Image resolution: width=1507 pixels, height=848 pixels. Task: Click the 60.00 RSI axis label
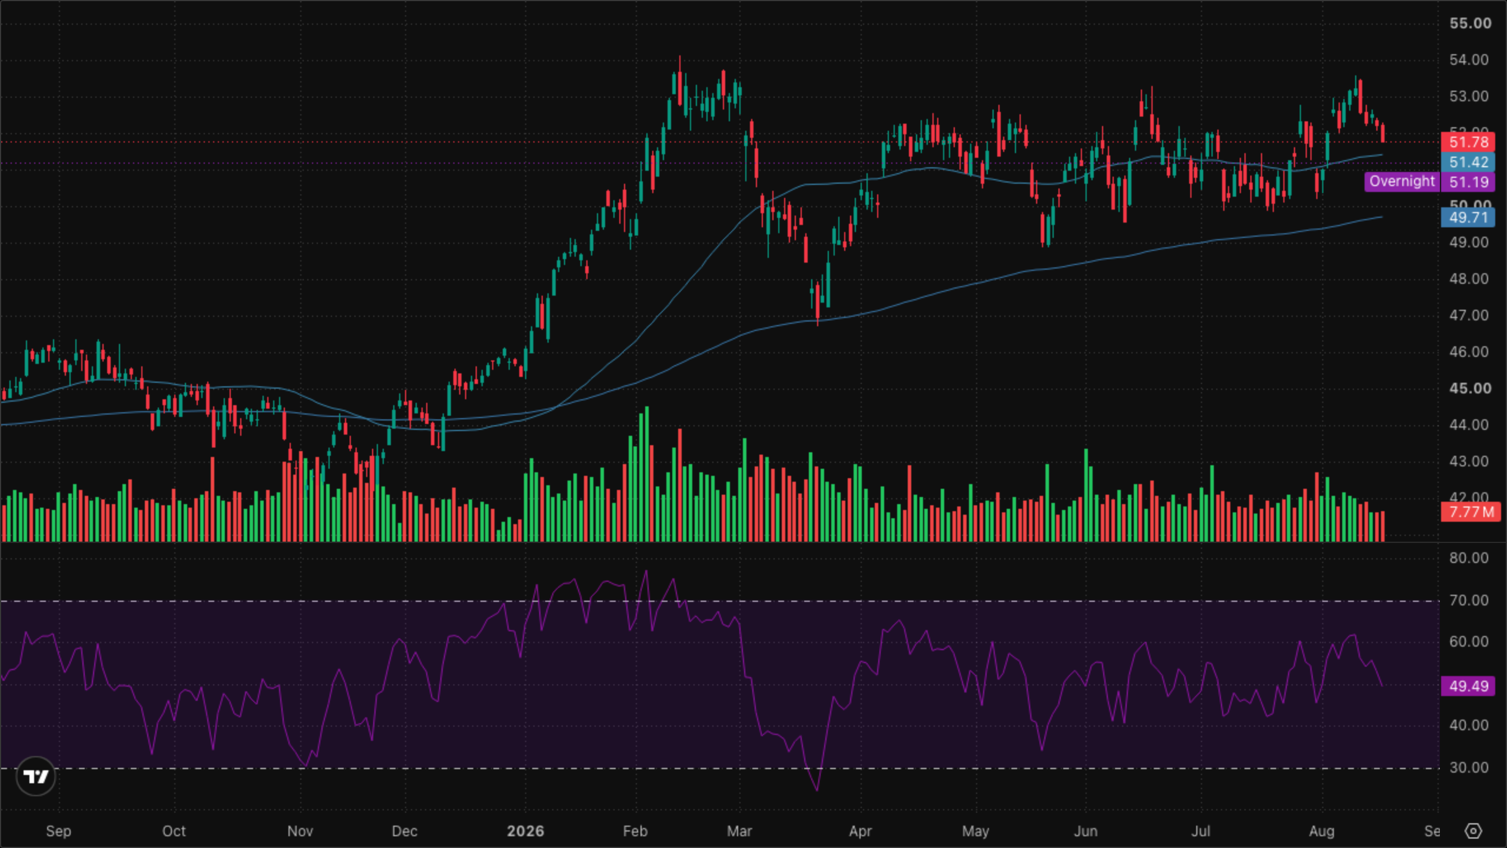pos(1469,641)
